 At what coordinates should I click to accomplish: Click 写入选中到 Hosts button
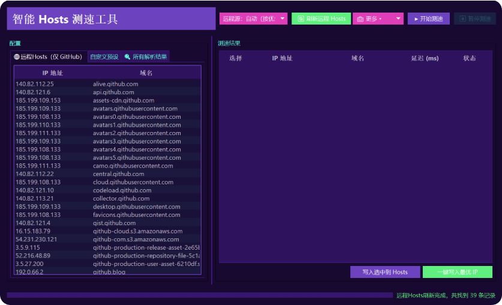coord(385,272)
